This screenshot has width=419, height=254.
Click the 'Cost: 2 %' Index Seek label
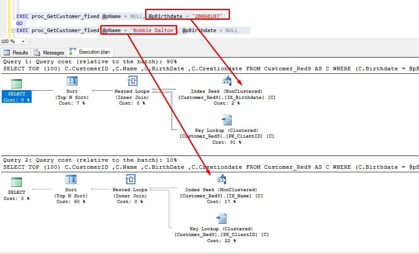226,103
